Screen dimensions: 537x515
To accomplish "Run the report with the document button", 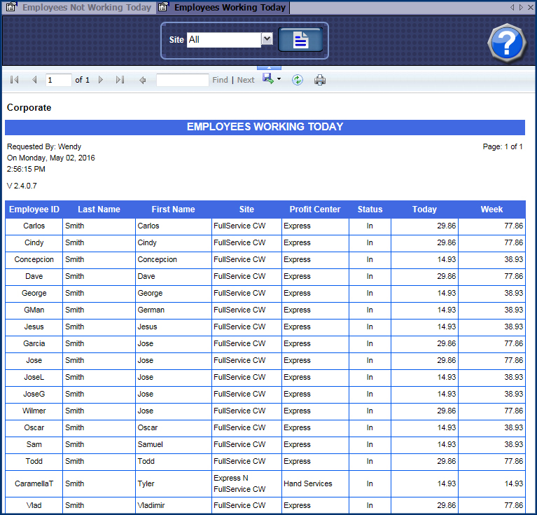I will pyautogui.click(x=300, y=40).
